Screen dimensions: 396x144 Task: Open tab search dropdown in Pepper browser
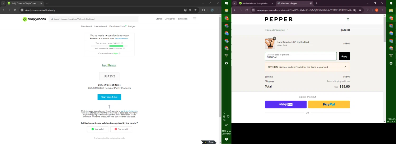point(234,3)
